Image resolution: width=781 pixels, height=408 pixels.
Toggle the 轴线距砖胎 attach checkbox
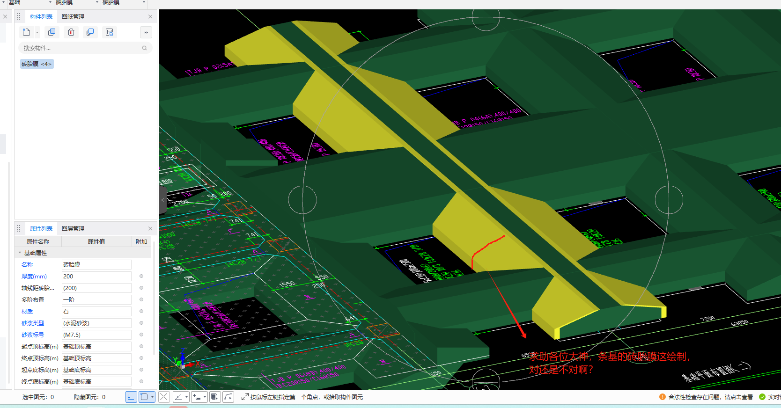coord(141,288)
